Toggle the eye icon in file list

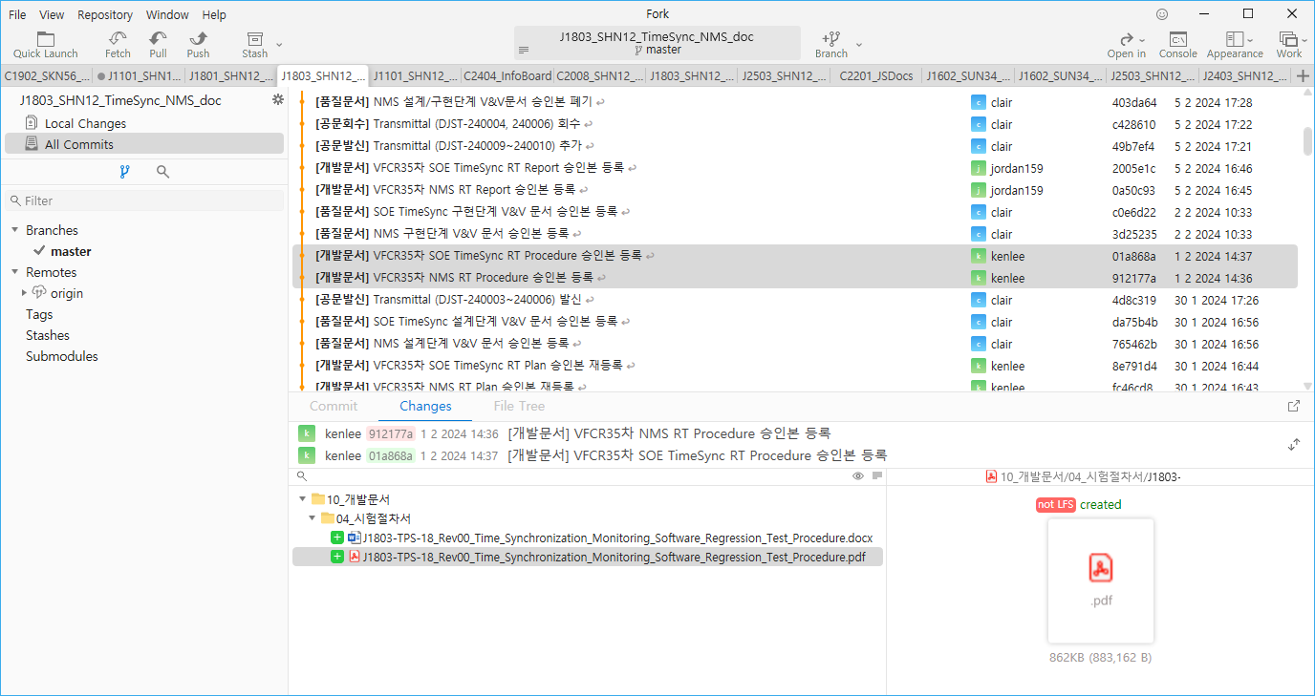coord(858,475)
